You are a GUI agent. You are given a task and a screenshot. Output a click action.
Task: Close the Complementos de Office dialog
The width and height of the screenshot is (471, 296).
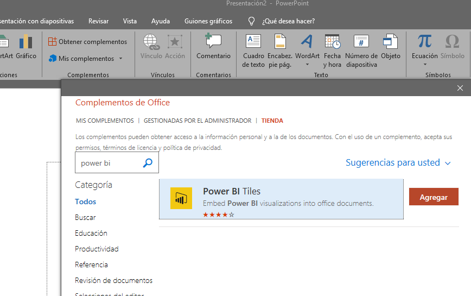pyautogui.click(x=460, y=88)
